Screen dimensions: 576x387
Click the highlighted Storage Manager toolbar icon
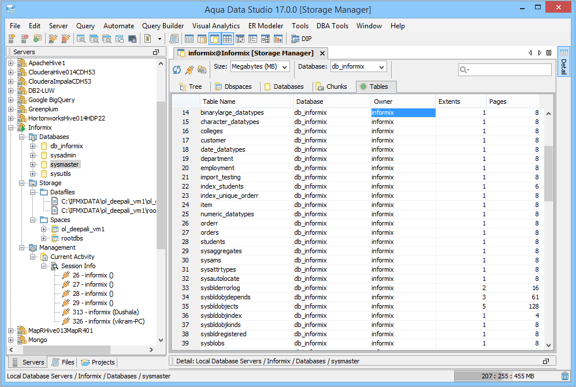click(x=214, y=39)
